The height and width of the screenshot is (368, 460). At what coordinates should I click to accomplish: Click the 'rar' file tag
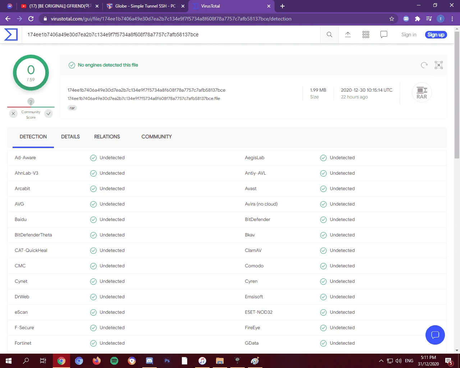coord(72,108)
